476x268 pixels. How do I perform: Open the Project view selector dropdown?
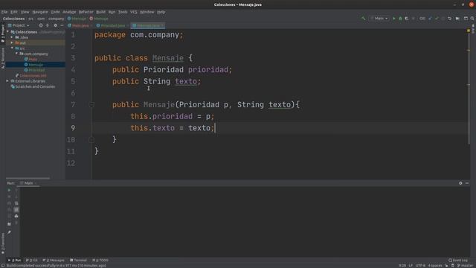[19, 25]
